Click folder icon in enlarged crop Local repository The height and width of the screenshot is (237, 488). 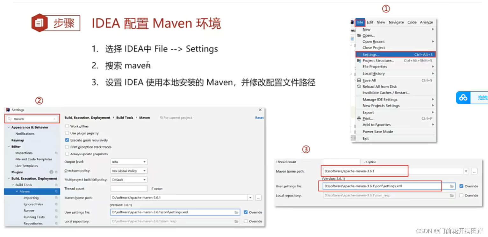pyautogui.click(x=452, y=195)
